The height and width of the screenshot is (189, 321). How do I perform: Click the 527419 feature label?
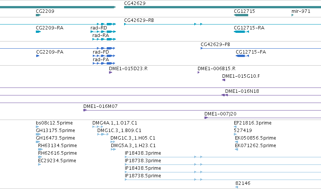(243, 131)
